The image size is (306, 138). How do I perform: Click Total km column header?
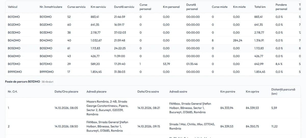pyautogui.click(x=260, y=7)
